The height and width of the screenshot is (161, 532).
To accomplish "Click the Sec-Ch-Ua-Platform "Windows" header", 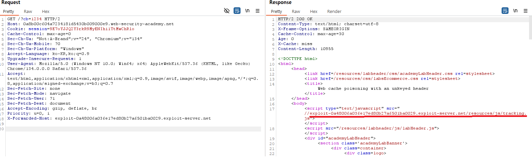I will tap(46, 49).
